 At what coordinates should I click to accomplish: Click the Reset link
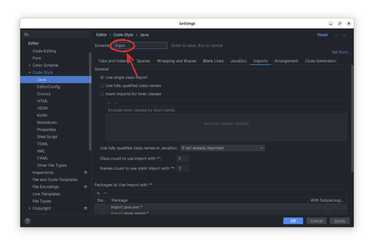(x=323, y=35)
